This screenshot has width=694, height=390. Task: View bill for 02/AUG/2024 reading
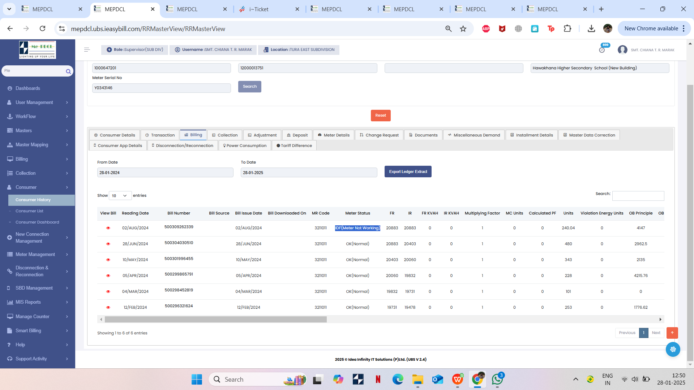(x=108, y=228)
